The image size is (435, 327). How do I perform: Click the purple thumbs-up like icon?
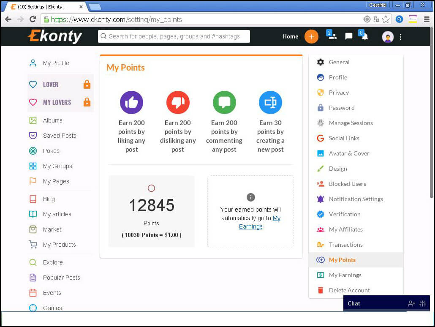point(131,103)
